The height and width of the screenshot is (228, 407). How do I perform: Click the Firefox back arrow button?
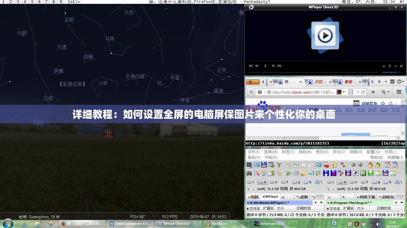tap(251, 92)
